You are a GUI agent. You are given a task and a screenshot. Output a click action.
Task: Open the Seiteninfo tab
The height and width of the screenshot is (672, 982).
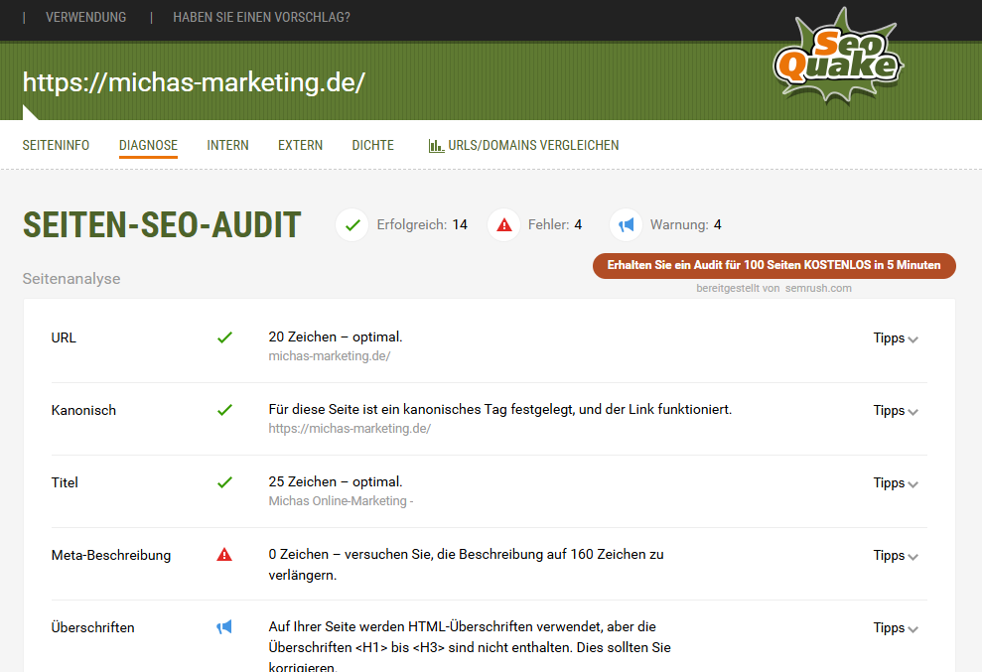(56, 145)
